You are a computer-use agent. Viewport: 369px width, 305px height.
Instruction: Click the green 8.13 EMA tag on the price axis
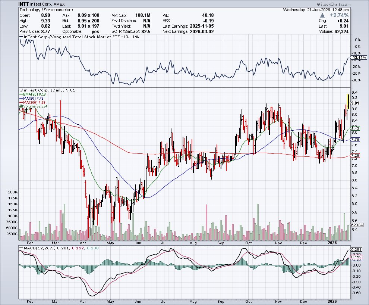[355, 128]
